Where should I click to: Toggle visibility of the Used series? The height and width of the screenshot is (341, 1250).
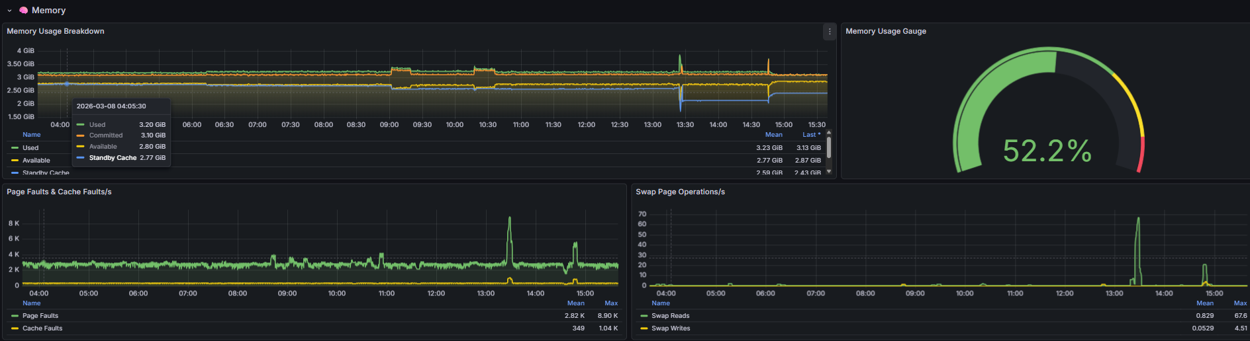(30, 148)
